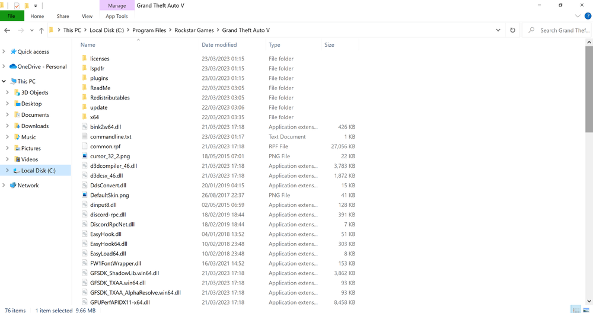The width and height of the screenshot is (593, 313).
Task: Switch to details view icon in status bar
Action: [x=576, y=309]
